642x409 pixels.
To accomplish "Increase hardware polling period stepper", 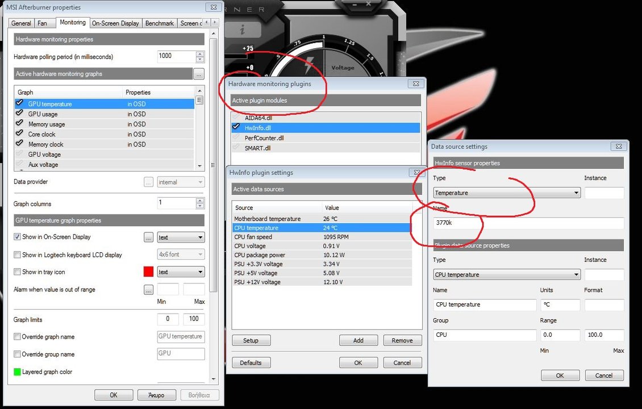I will (200, 53).
